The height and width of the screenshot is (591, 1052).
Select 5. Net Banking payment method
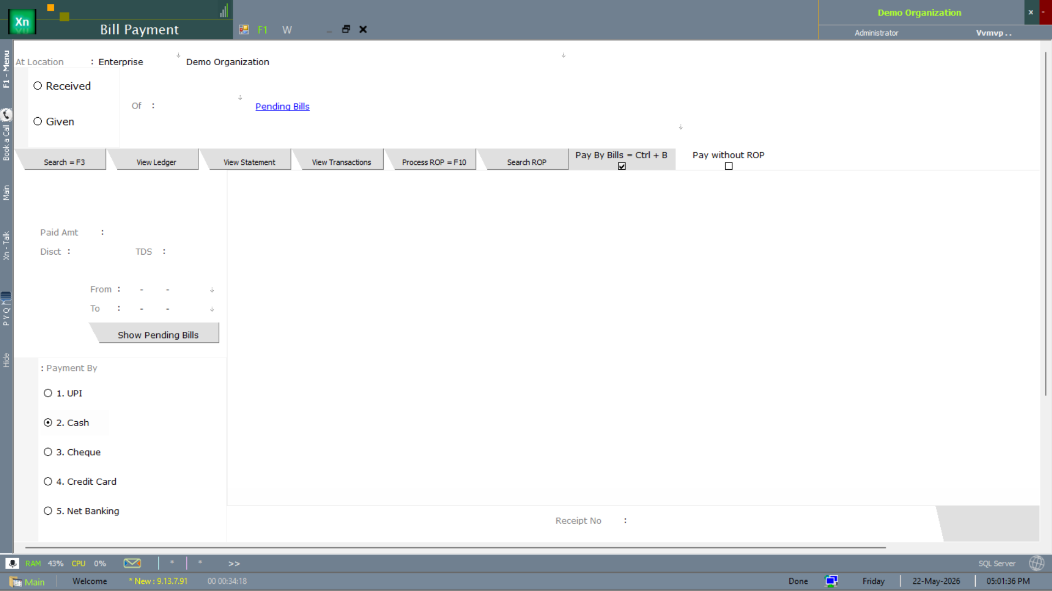pos(48,511)
